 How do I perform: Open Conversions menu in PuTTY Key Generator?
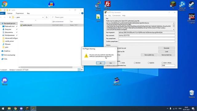116,15
